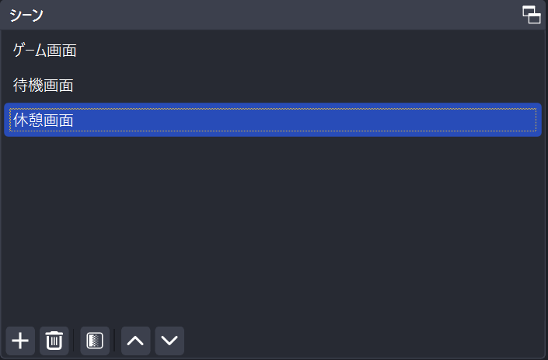Viewport: 548px width, 360px height.
Task: Add a new scene with the plus icon
Action: [20, 341]
